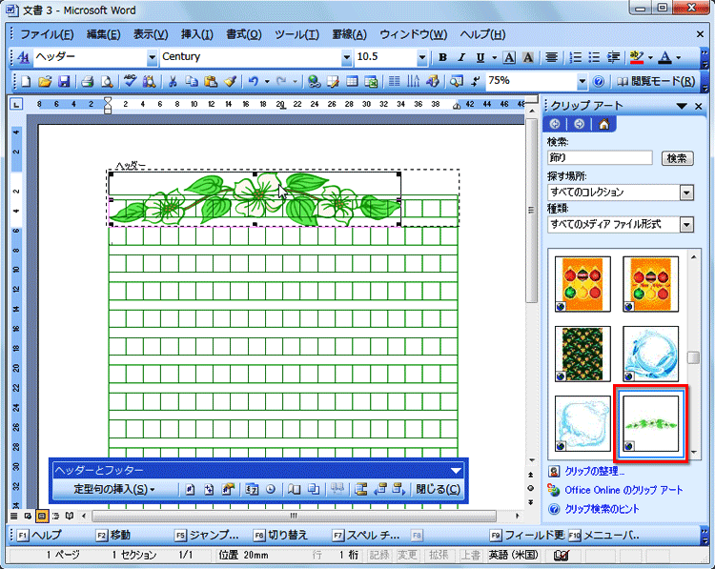Click the clip art results scrollbar thumb
Viewport: 715px width, 569px height.
tap(693, 357)
